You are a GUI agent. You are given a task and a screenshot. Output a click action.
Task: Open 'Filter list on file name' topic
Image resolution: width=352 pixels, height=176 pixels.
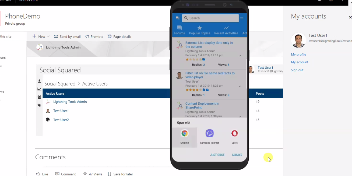210,75
